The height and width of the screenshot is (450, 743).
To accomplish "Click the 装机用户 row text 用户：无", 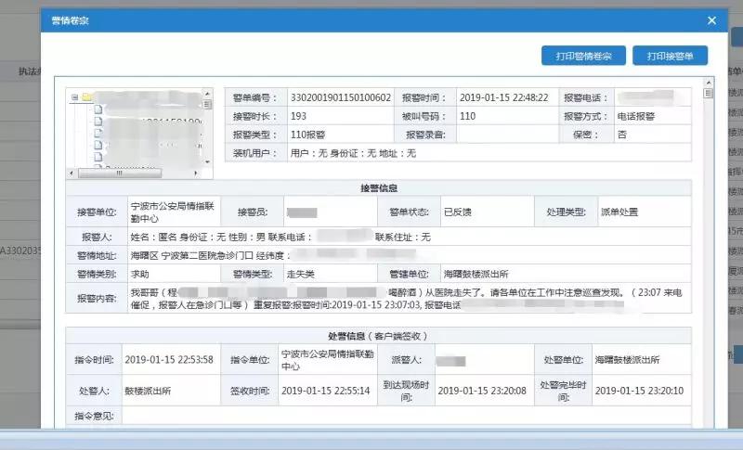I will tap(308, 153).
